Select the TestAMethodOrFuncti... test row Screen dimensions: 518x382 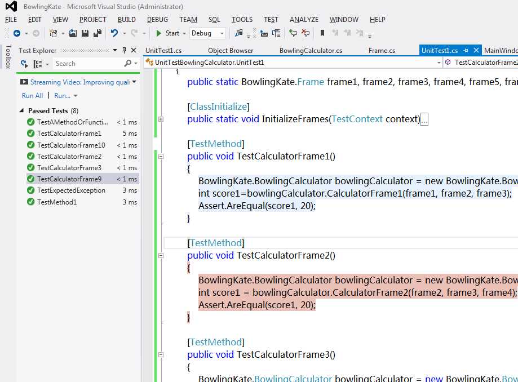(83, 122)
